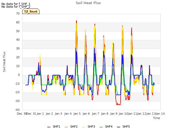Image resolution: width=177 pixels, height=132 pixels.
Task: Click the 'No data for f_SHF_1' message
Action: point(16,4)
